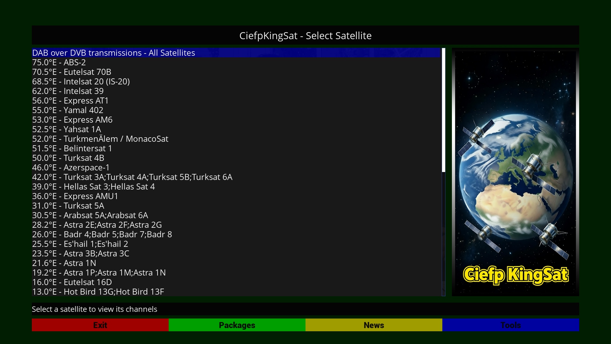This screenshot has height=344, width=611.
Task: Open the green Packages button
Action: (237, 325)
